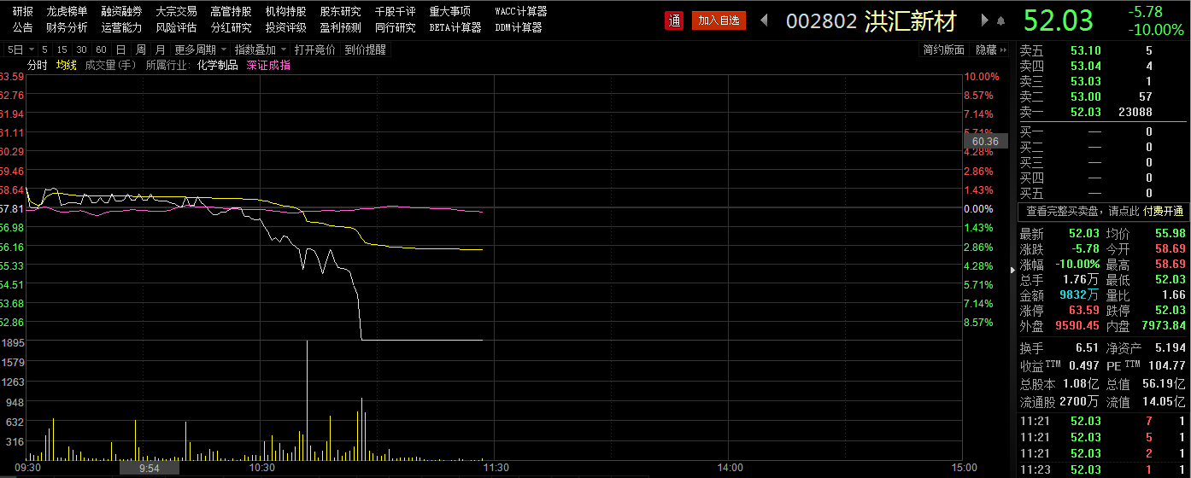Open the 财务分析 financial analysis tab
Screen dimensions: 1191x478
pos(67,27)
